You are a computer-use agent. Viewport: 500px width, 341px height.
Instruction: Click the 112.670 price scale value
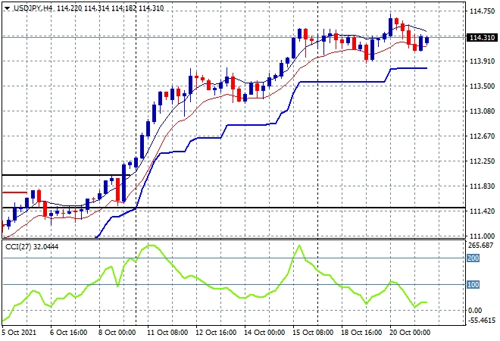[x=482, y=136]
